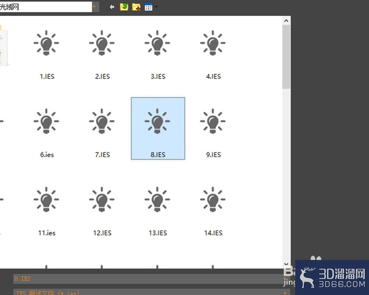
Task: Open the view menu icon
Action: pyautogui.click(x=148, y=7)
